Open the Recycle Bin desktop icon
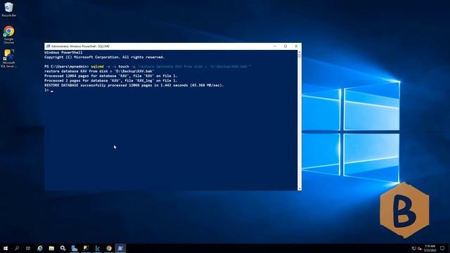450x253 pixels. 8,9
